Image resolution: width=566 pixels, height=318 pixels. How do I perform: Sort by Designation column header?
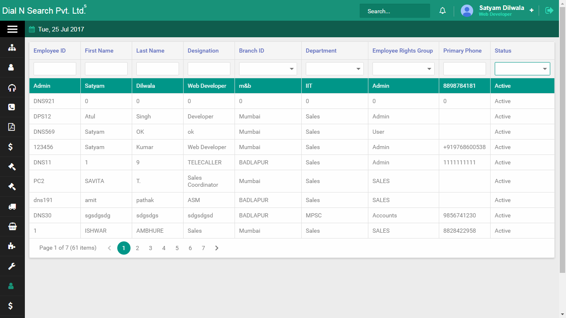click(203, 51)
